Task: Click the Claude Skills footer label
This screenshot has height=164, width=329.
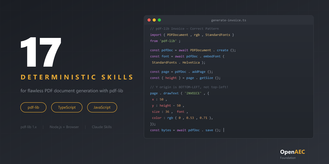Action: tap(102, 127)
